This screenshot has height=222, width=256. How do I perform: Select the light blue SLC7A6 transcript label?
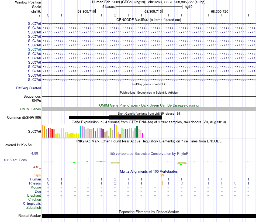[x=34, y=49]
